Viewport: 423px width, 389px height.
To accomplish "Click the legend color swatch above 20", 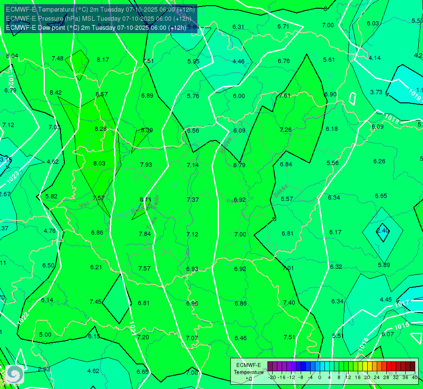I will coord(367,367).
